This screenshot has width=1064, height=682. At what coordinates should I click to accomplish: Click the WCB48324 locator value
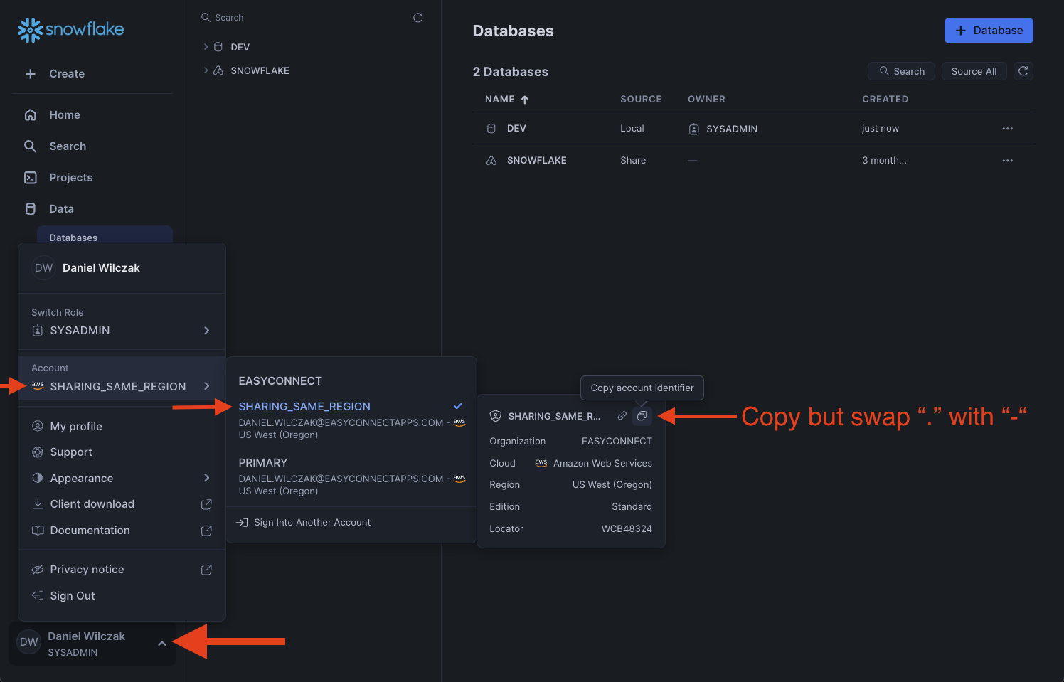pos(627,529)
